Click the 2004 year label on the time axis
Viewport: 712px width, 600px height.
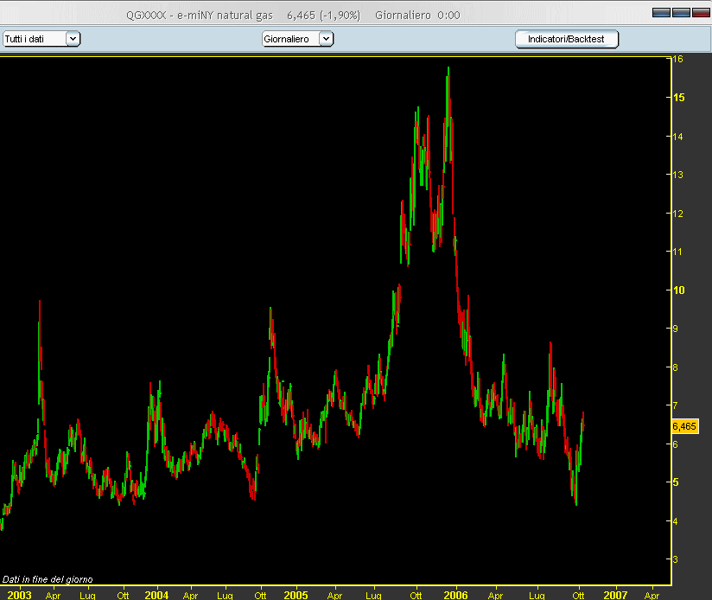156,595
